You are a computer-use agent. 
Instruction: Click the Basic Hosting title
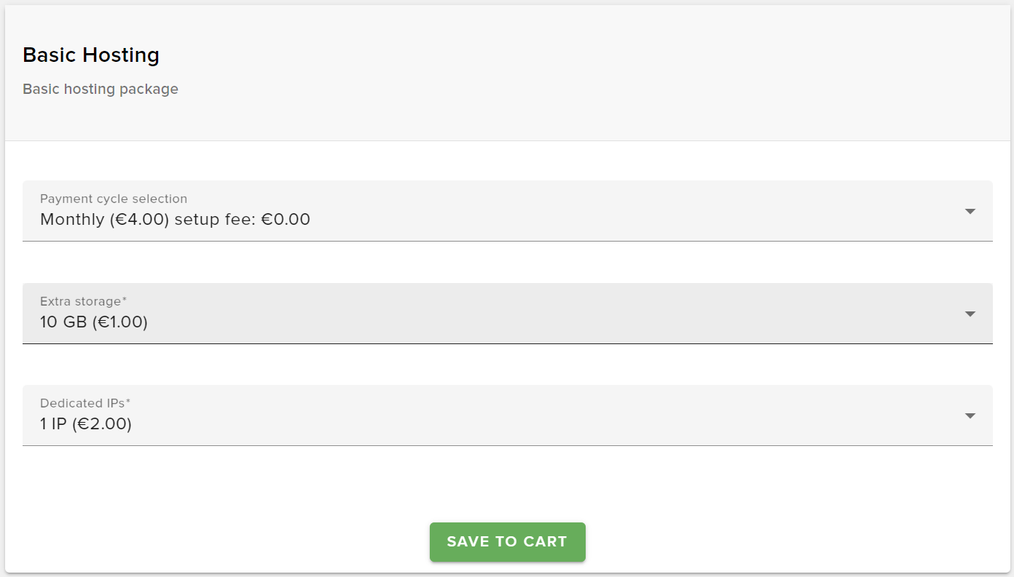pyautogui.click(x=90, y=55)
